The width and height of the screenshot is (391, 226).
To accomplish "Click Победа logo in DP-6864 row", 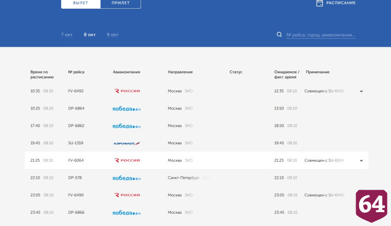I will pyautogui.click(x=127, y=108).
